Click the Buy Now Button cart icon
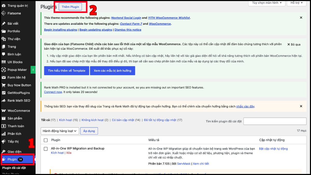Screen dimensions: 311x175 [x=4, y=85]
